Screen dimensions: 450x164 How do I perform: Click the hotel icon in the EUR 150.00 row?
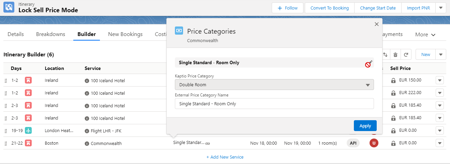click(28, 80)
